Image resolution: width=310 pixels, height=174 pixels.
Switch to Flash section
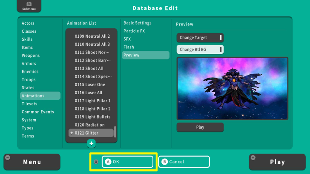coord(129,47)
